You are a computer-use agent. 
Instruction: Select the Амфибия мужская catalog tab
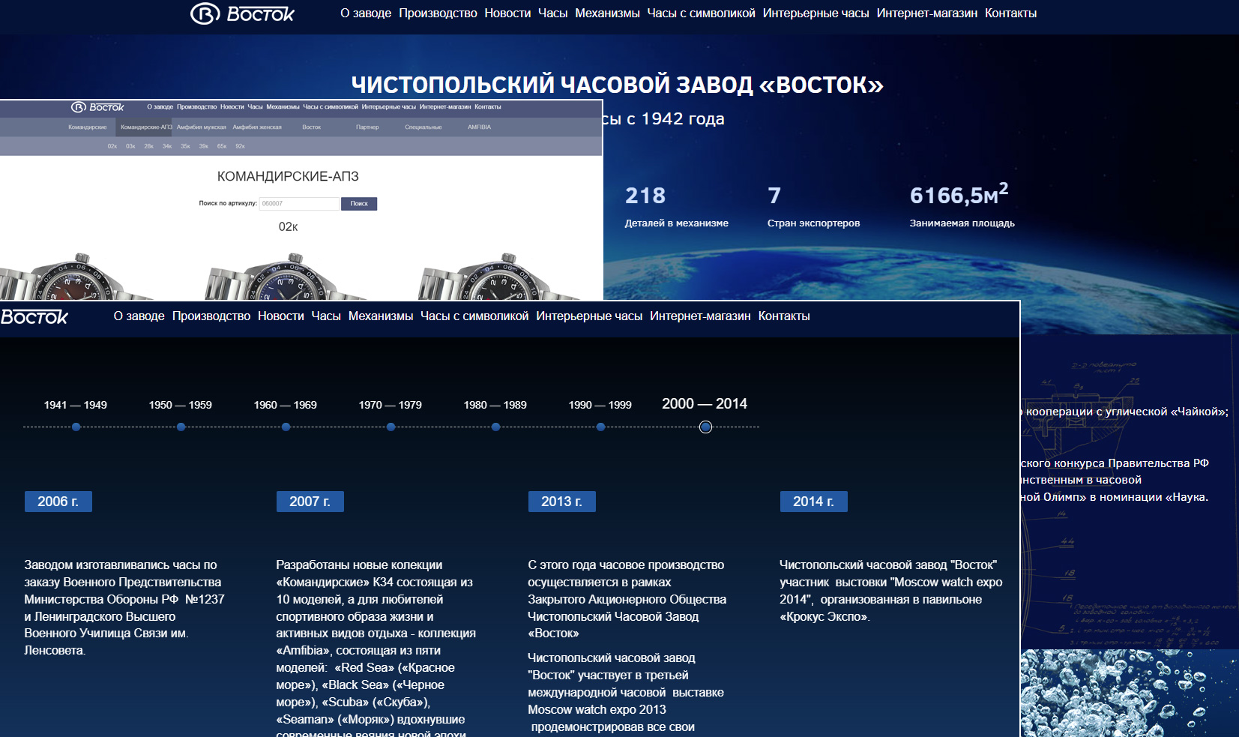point(201,127)
